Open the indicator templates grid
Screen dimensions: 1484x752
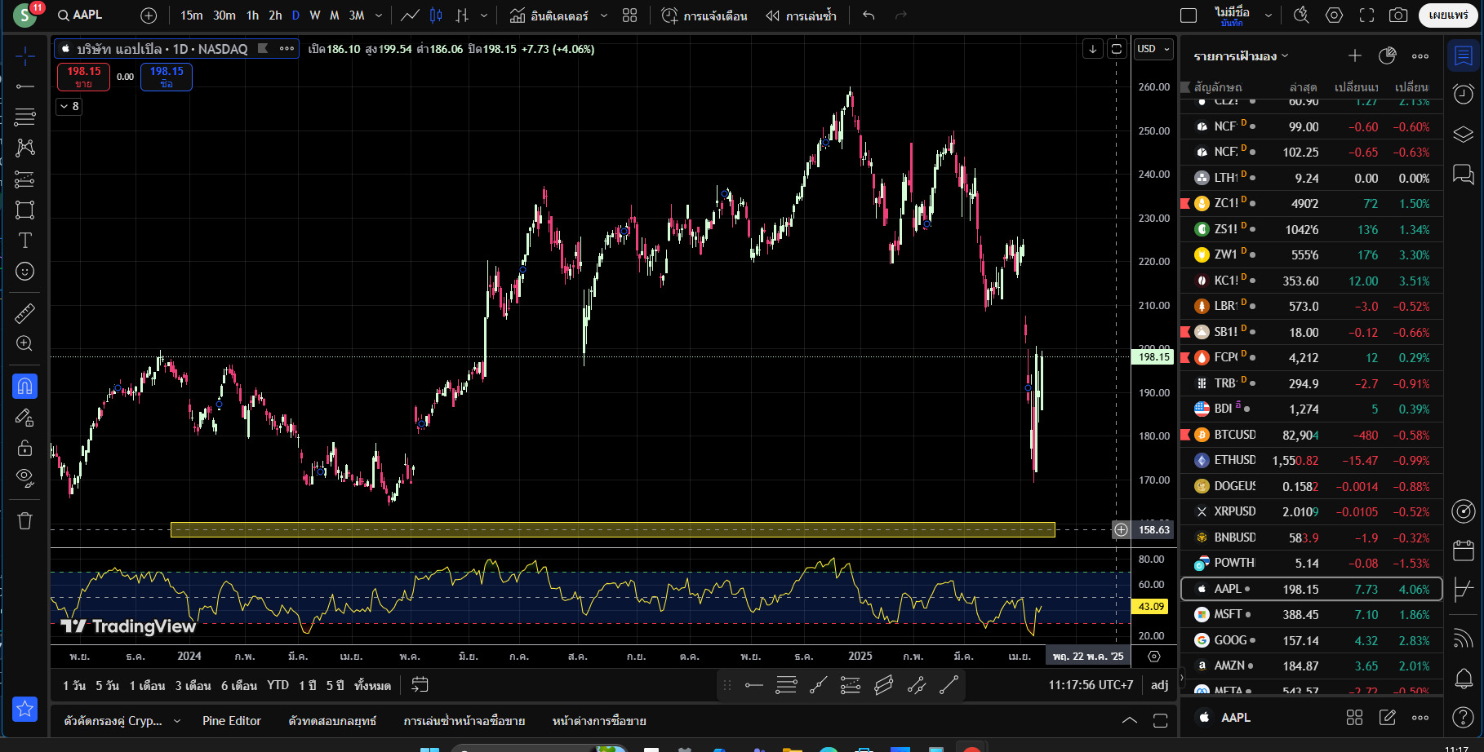(x=629, y=15)
